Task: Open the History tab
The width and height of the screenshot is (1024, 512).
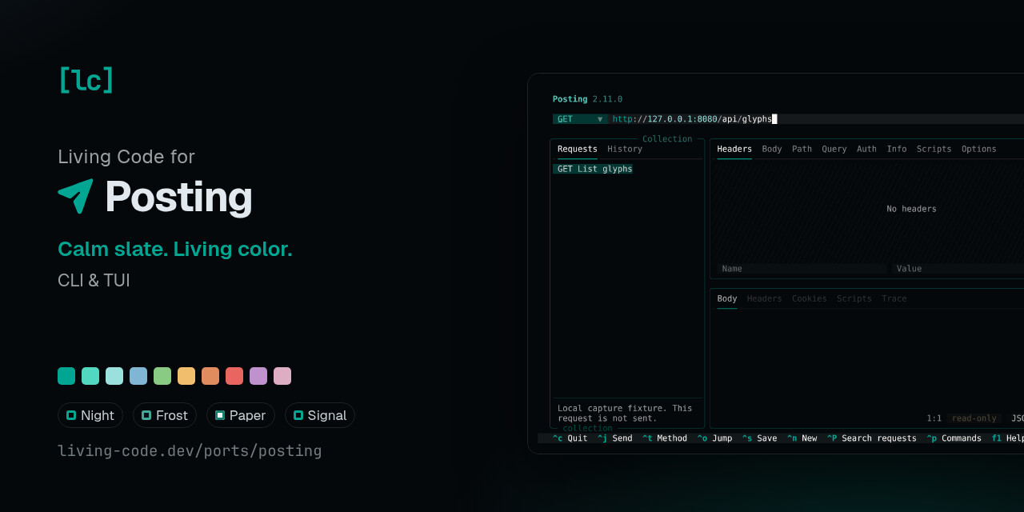Action: click(625, 149)
